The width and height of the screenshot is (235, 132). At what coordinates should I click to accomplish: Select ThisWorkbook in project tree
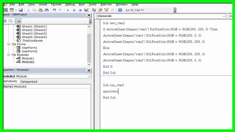[x=32, y=41]
